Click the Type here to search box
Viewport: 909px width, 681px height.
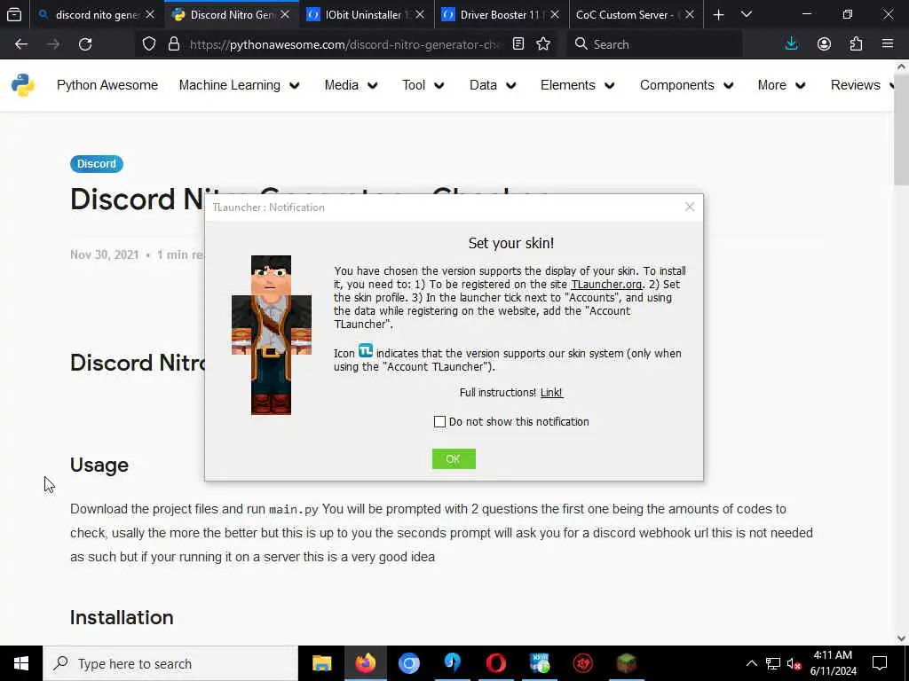pyautogui.click(x=170, y=663)
